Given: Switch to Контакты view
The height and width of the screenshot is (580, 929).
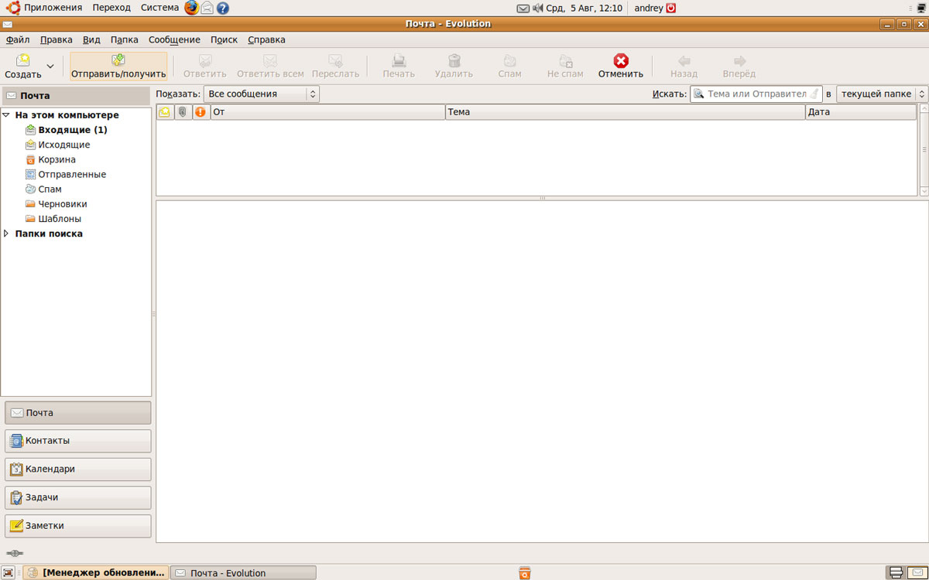Looking at the screenshot, I should 78,441.
